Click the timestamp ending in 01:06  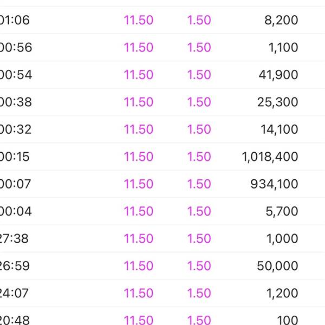15,21
